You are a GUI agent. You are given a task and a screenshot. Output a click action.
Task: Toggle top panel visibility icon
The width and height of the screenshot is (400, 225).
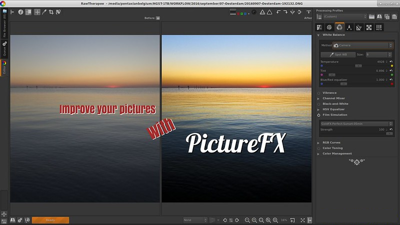point(308,12)
